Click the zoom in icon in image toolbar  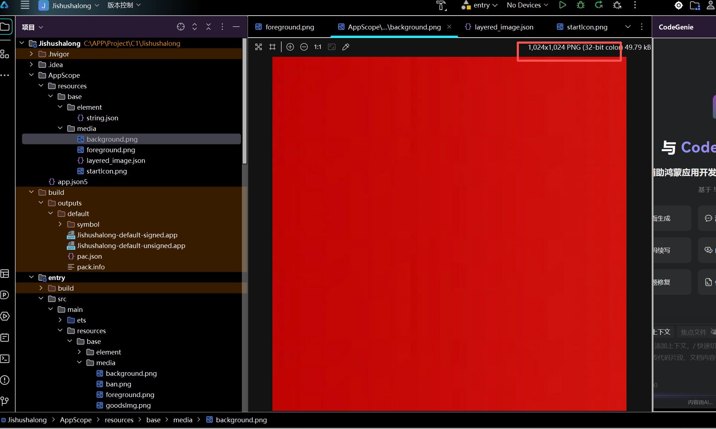coord(290,47)
